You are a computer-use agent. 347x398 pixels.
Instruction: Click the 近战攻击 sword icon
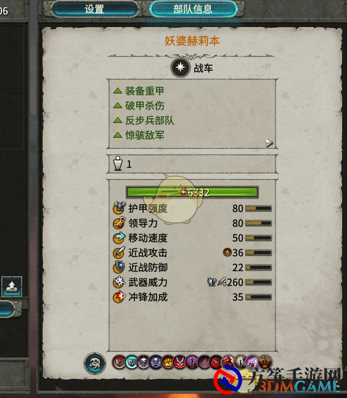(120, 252)
